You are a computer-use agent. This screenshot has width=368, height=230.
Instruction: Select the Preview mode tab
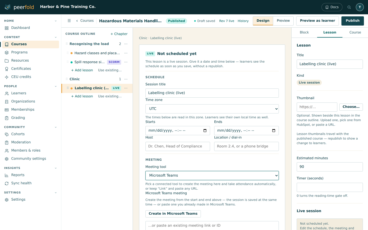pos(283,21)
